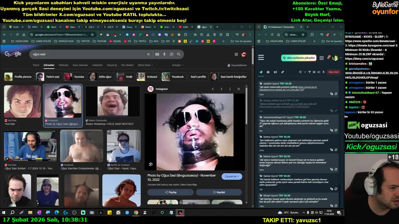Bookmark the Google search page with star
Screen dimensions: 399x224
click(x=92, y=35)
